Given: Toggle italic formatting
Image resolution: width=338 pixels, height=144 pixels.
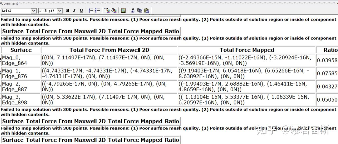Looking at the screenshot, I should [74, 10].
